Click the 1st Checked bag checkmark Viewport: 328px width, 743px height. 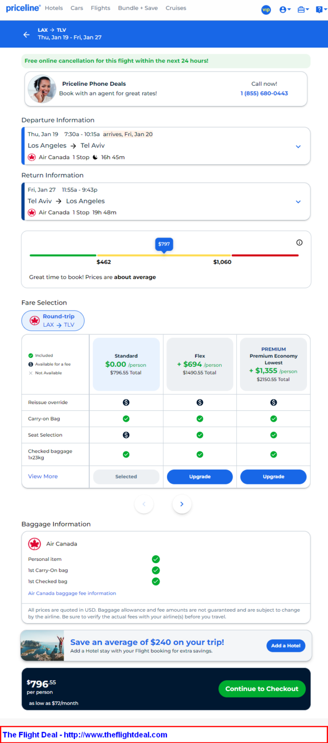(156, 581)
